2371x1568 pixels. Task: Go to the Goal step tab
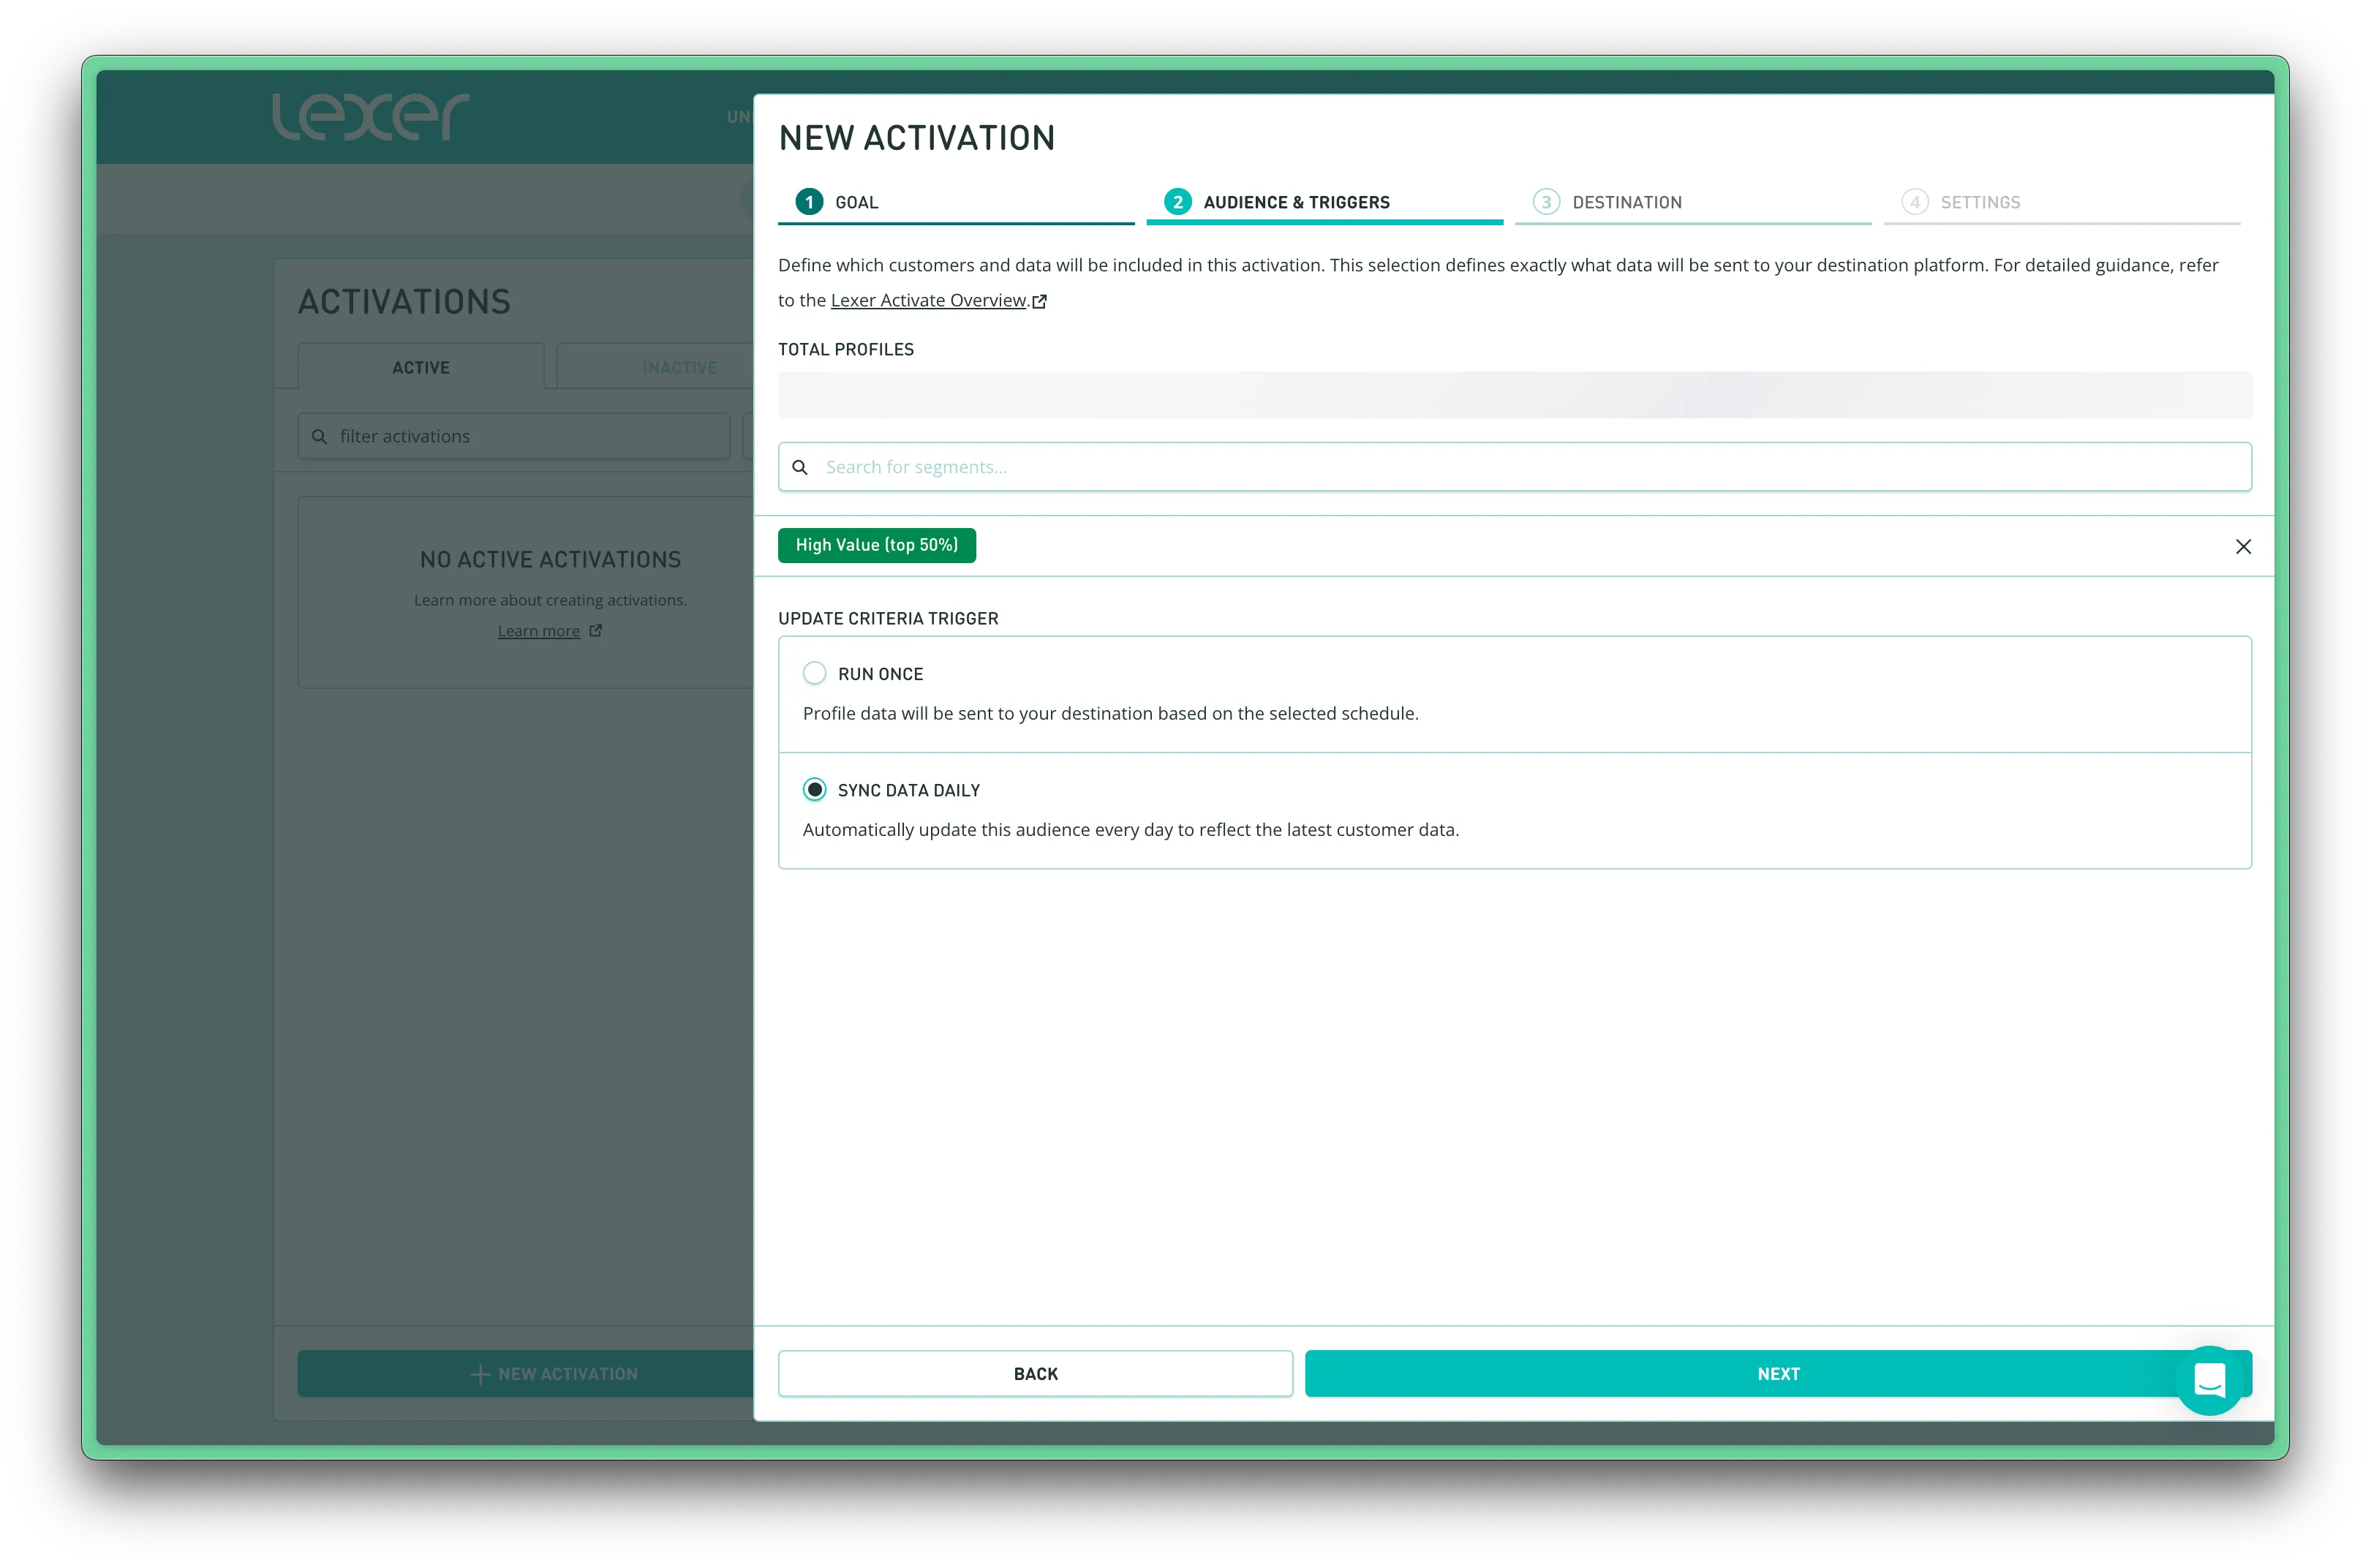857,202
